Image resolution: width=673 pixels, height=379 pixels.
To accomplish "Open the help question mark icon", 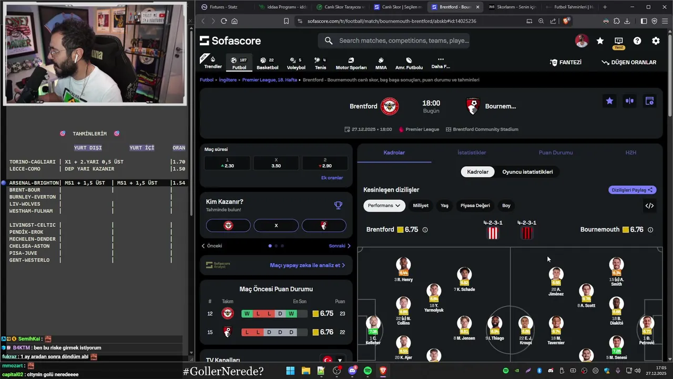I will [x=637, y=41].
